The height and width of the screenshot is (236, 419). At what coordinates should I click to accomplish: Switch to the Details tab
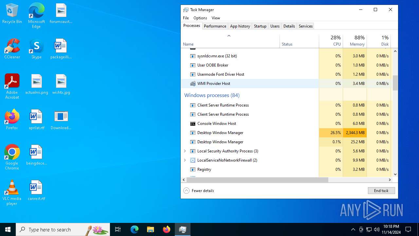pos(289,26)
